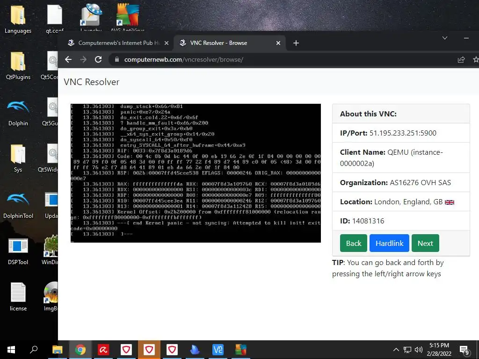The height and width of the screenshot is (359, 479).
Task: Reload the VNC Resolver page
Action: coord(98,59)
